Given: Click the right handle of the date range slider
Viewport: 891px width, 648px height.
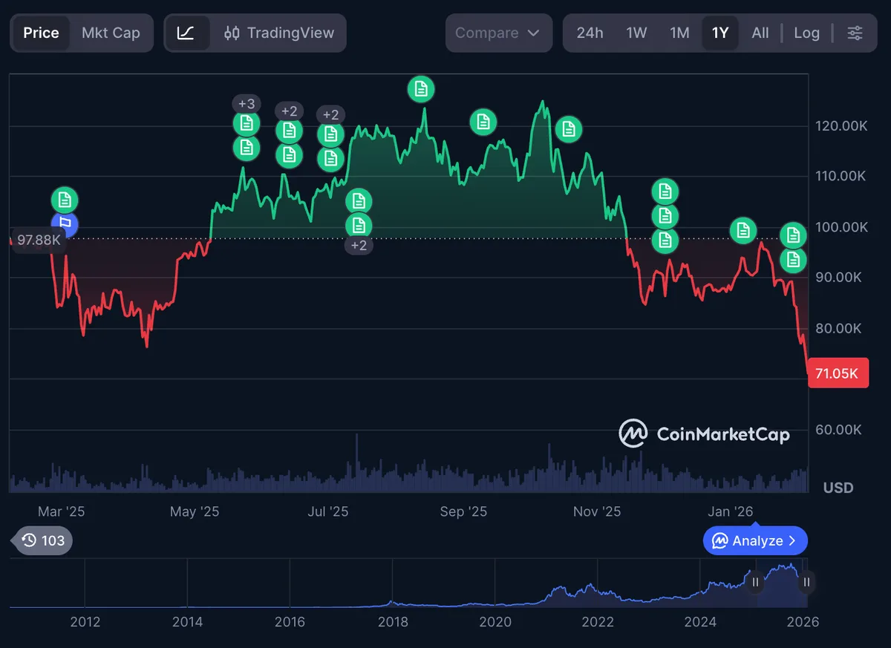Looking at the screenshot, I should point(806,583).
